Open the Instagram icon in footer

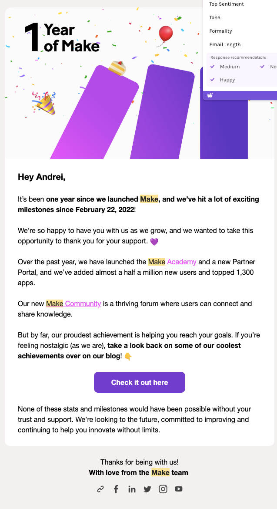tap(163, 489)
